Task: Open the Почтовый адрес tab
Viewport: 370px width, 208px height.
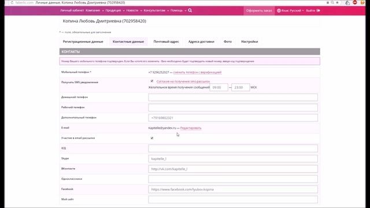Action: [166, 42]
